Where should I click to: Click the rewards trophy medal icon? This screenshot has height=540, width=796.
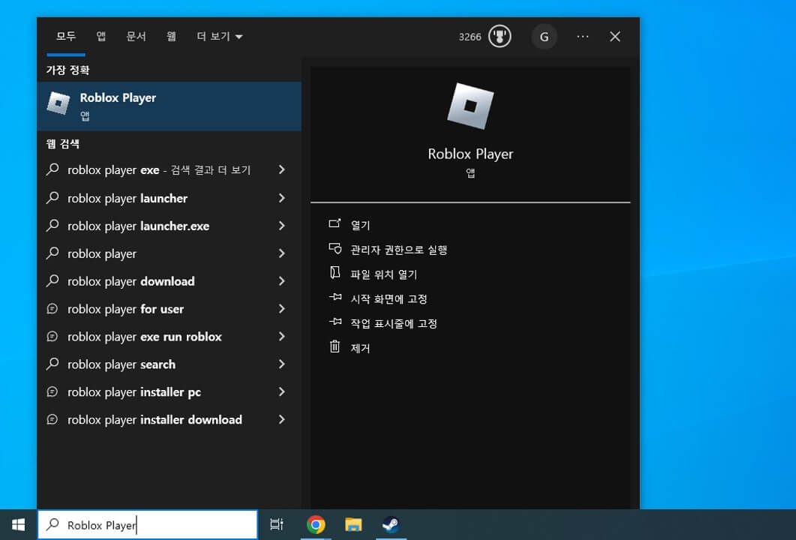pos(500,37)
